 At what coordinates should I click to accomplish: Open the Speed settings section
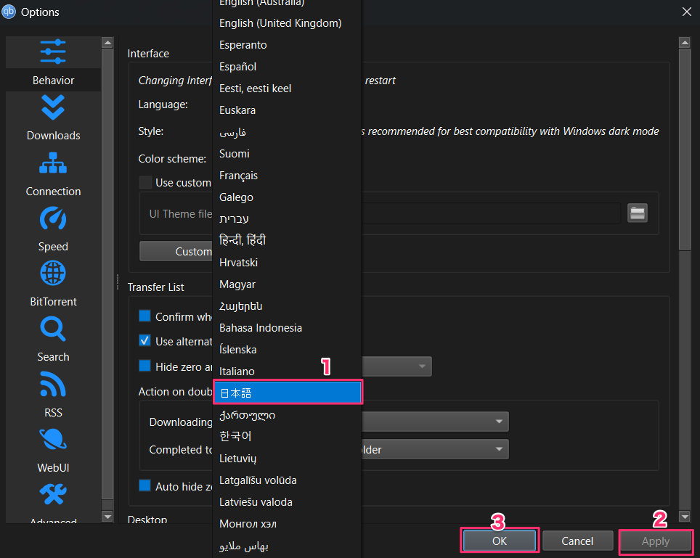click(53, 230)
